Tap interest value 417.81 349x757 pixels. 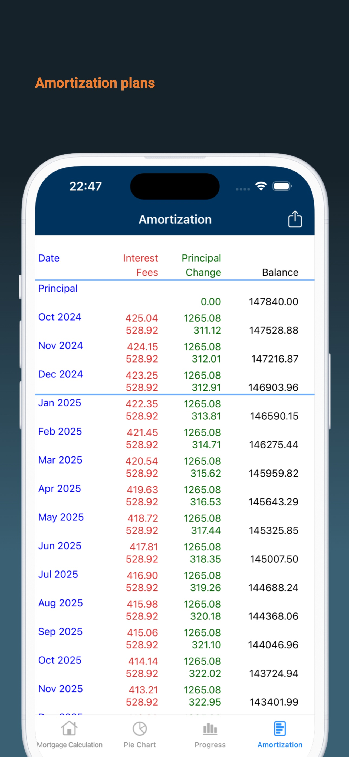pos(144,547)
